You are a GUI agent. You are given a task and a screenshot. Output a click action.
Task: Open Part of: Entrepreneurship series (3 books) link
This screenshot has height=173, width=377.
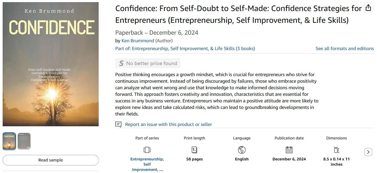pyautogui.click(x=185, y=49)
